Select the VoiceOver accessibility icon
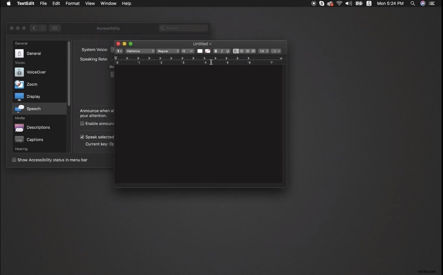This screenshot has width=443, height=275. 19,72
